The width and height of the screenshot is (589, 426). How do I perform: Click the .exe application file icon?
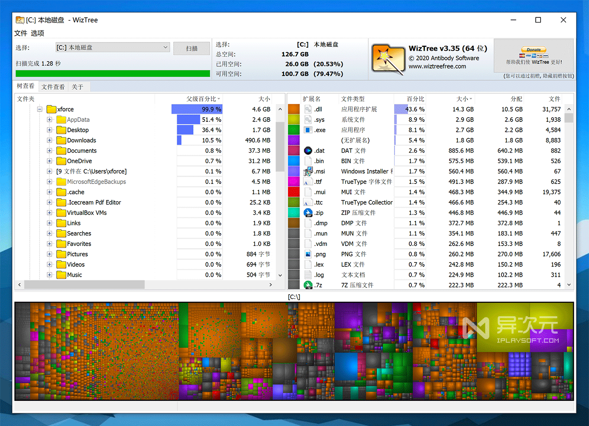[308, 130]
